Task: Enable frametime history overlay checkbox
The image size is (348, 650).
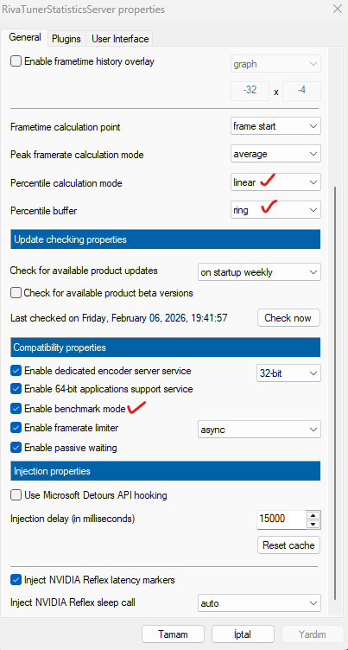Action: click(x=16, y=61)
